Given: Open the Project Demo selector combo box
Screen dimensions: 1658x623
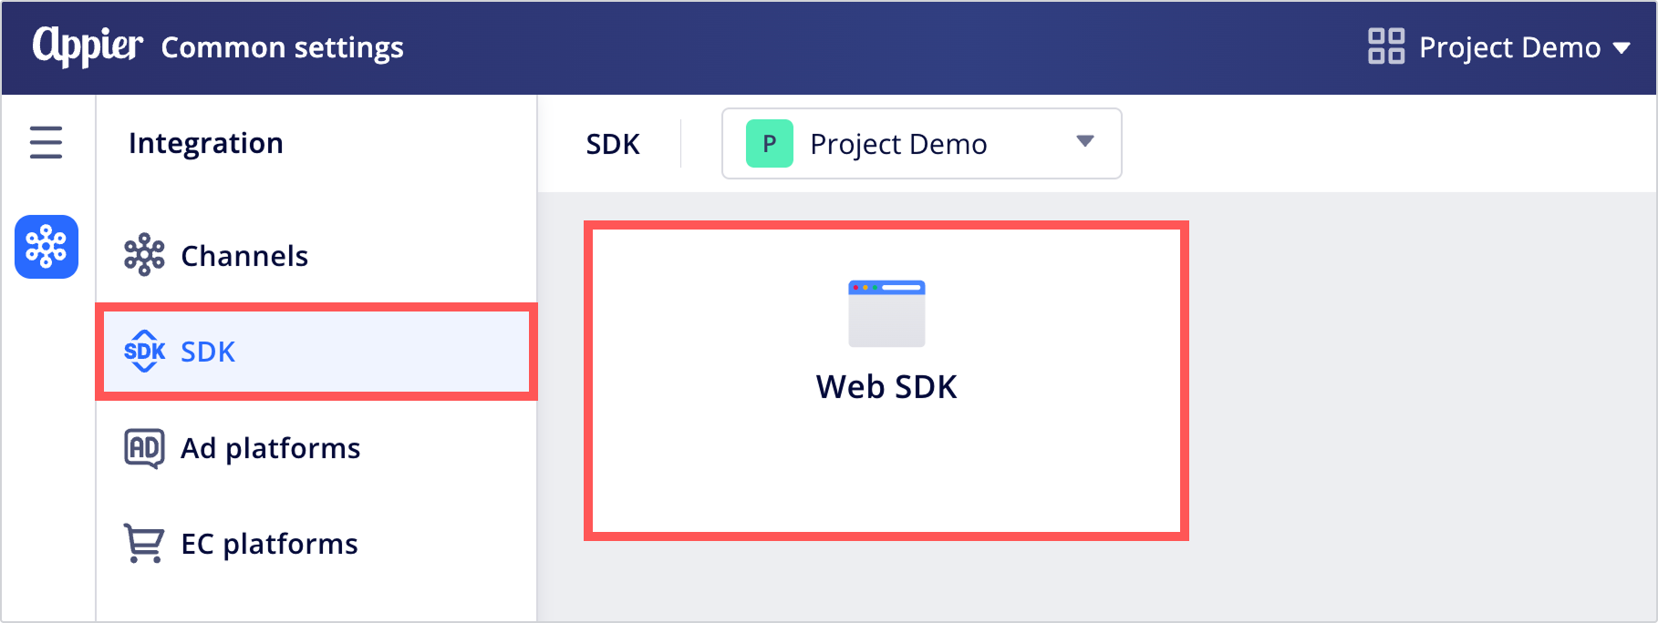Looking at the screenshot, I should 922,144.
